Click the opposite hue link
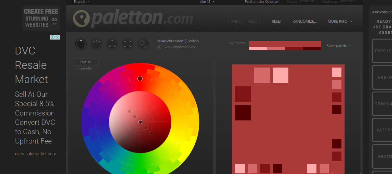 coord(86,68)
